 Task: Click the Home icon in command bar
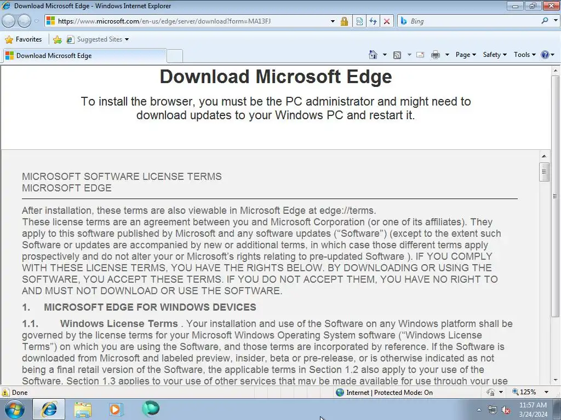pos(373,55)
